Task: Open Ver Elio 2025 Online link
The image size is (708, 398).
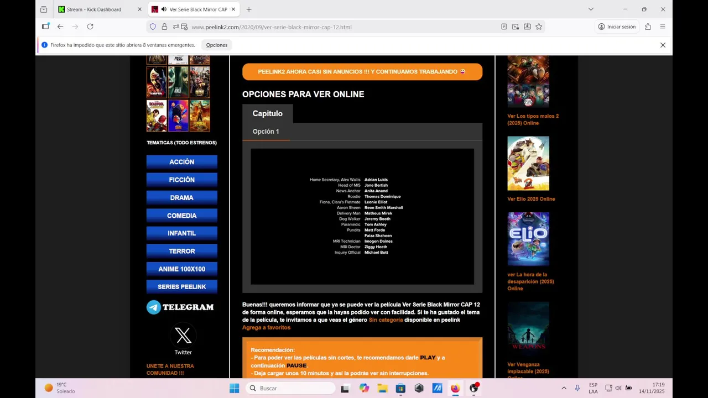Action: pyautogui.click(x=531, y=199)
